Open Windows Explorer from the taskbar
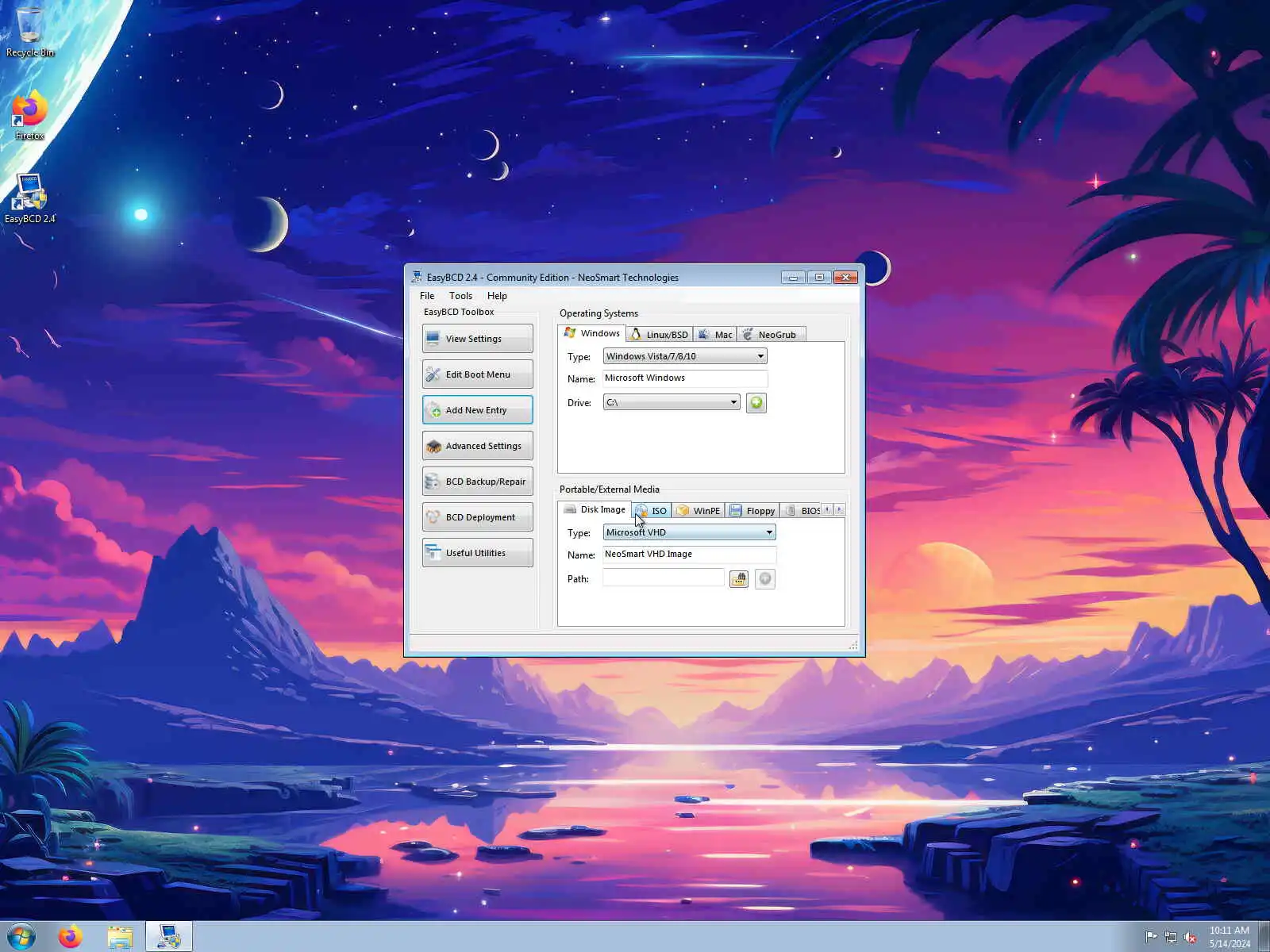This screenshot has width=1270, height=952. 120,937
